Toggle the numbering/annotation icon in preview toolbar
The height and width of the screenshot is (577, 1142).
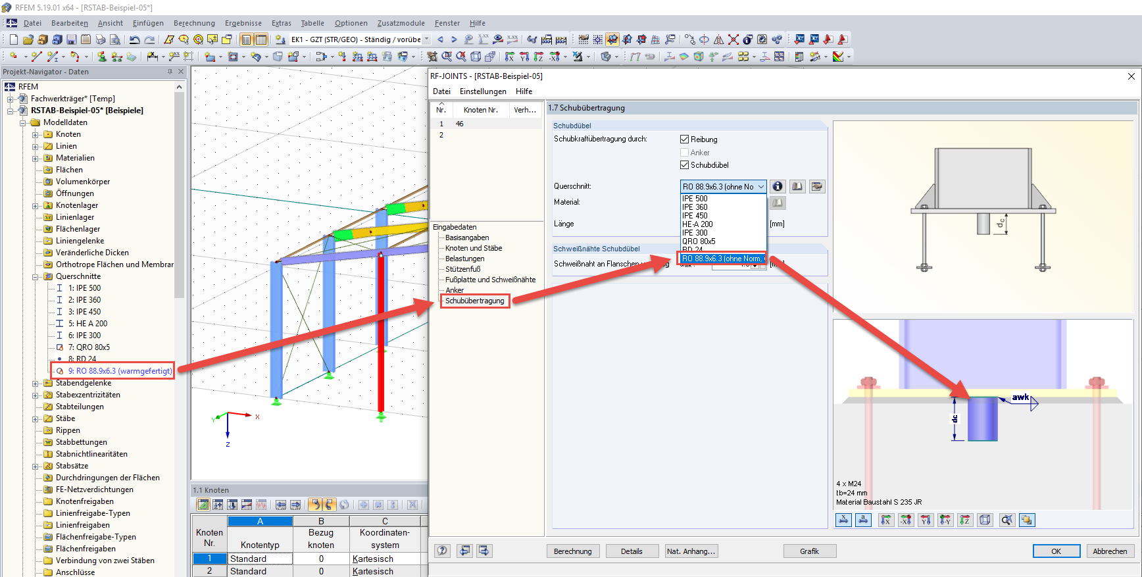click(x=863, y=520)
